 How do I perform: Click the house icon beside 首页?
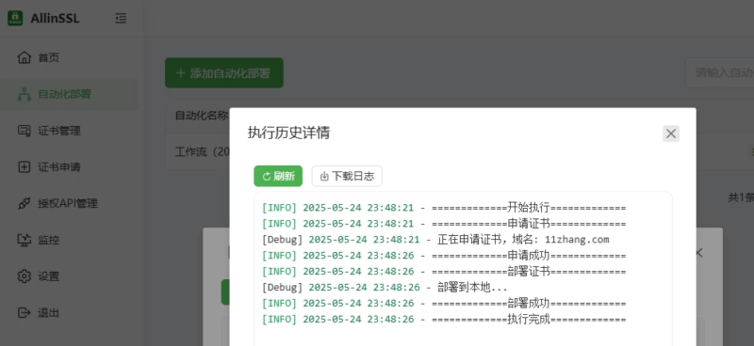pos(25,58)
